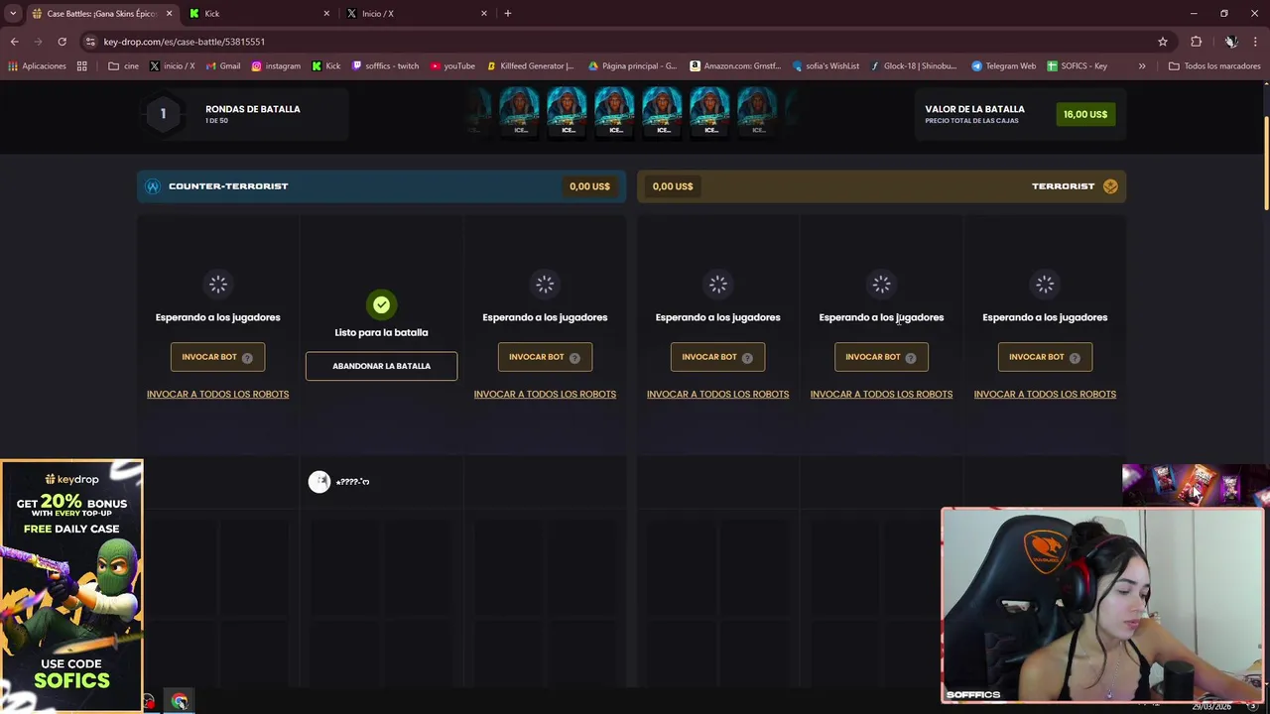The height and width of the screenshot is (714, 1270).
Task: Go back to previous page
Action: click(14, 42)
